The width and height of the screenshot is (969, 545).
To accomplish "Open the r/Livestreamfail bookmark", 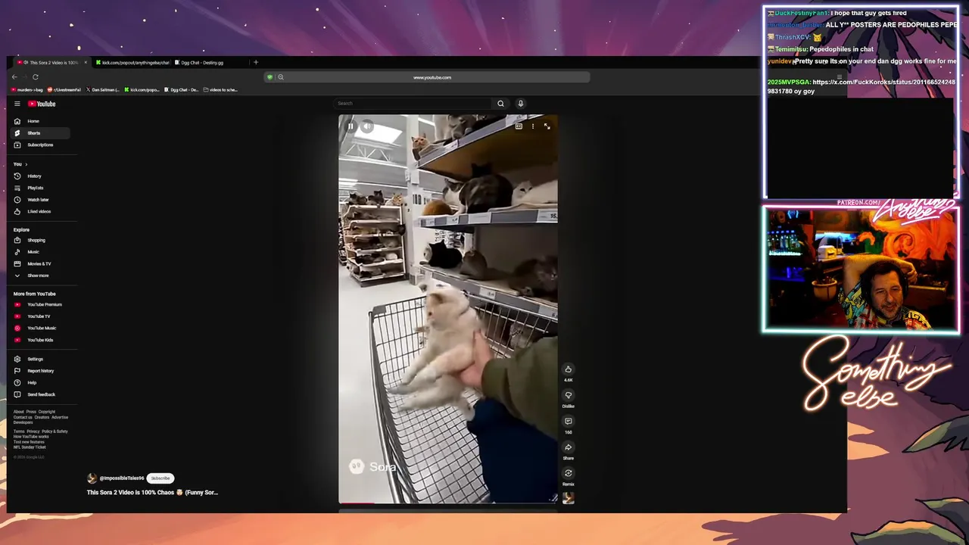I will click(x=64, y=90).
